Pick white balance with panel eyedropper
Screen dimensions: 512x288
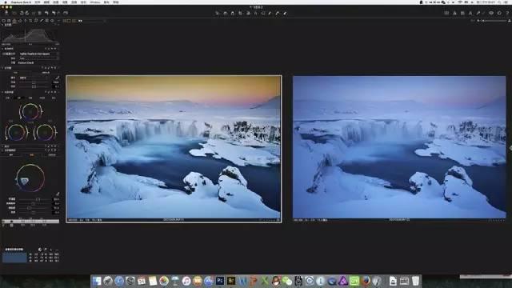click(x=57, y=78)
